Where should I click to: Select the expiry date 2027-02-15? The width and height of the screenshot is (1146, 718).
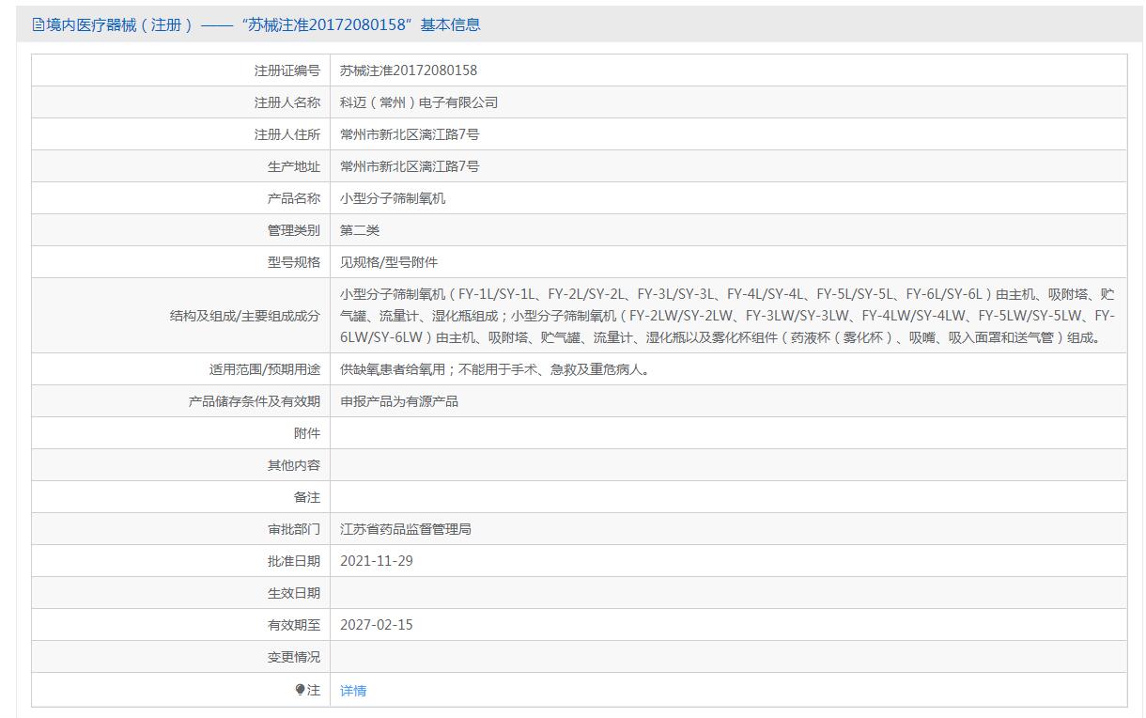(377, 625)
